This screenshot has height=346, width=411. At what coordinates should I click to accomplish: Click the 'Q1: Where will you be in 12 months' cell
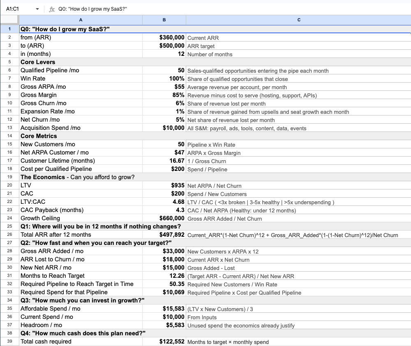point(215,226)
